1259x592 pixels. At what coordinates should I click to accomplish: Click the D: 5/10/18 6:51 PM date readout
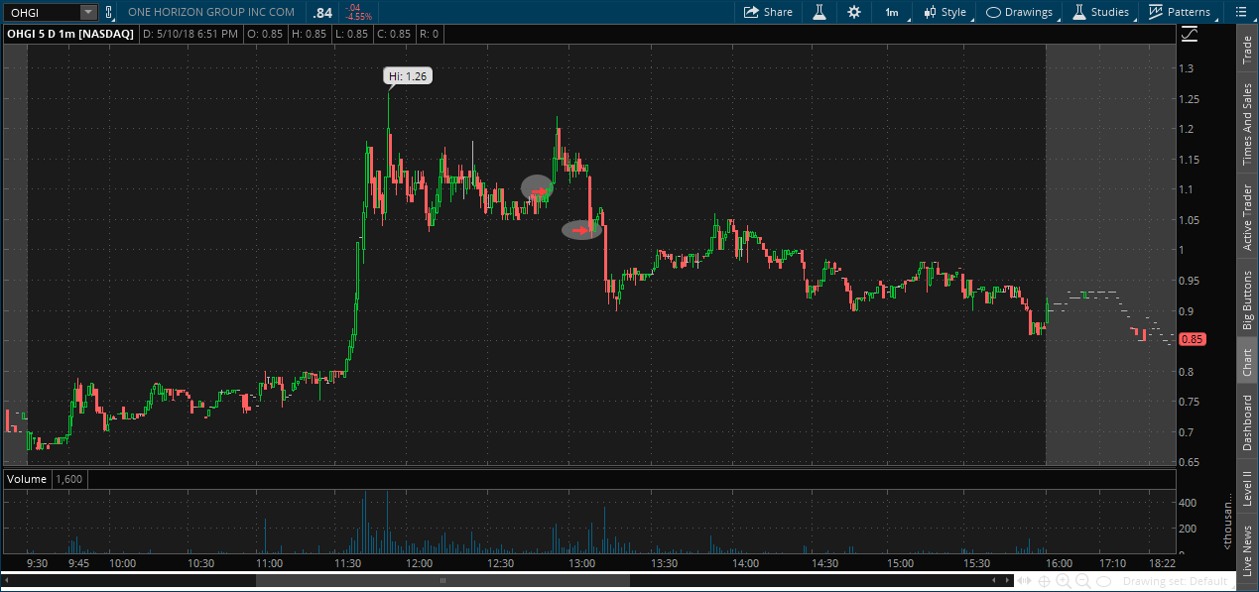pos(190,34)
